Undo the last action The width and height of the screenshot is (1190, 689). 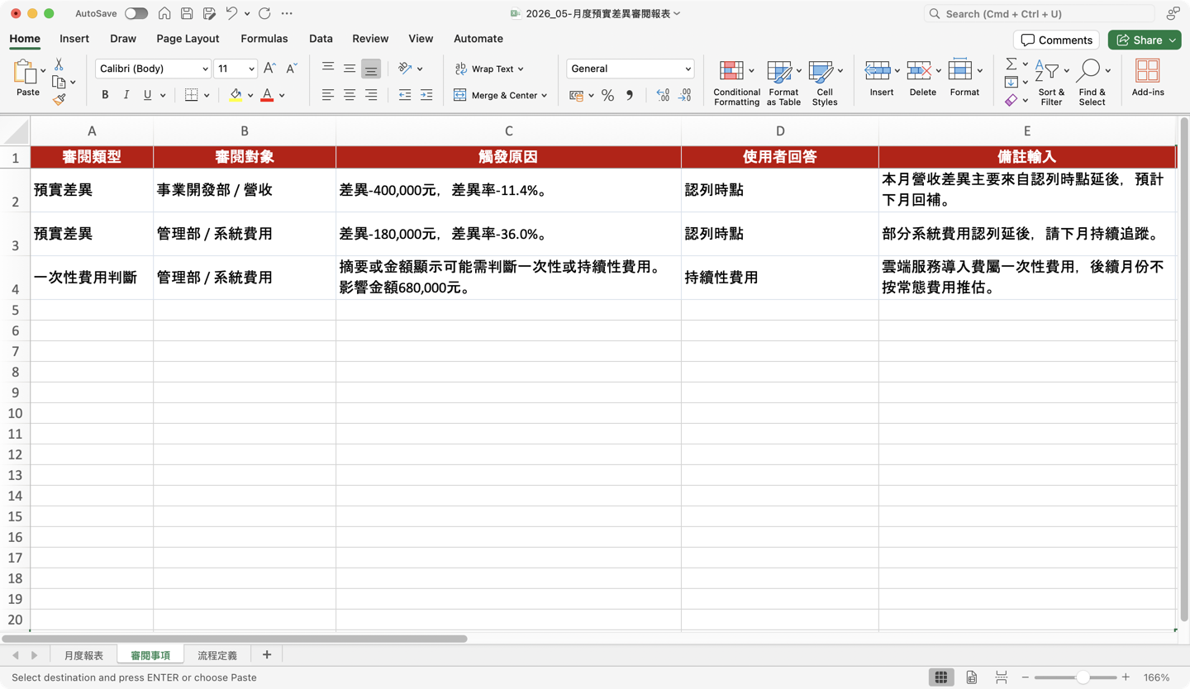click(x=231, y=13)
